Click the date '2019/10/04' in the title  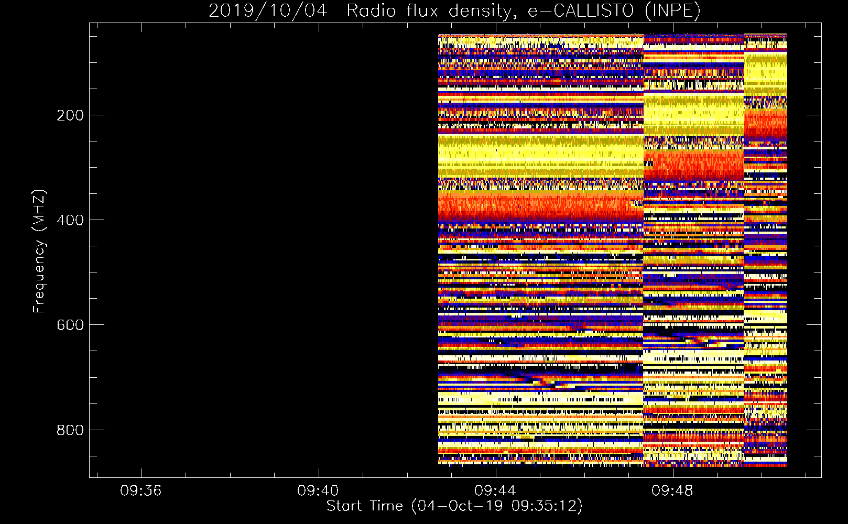[268, 10]
